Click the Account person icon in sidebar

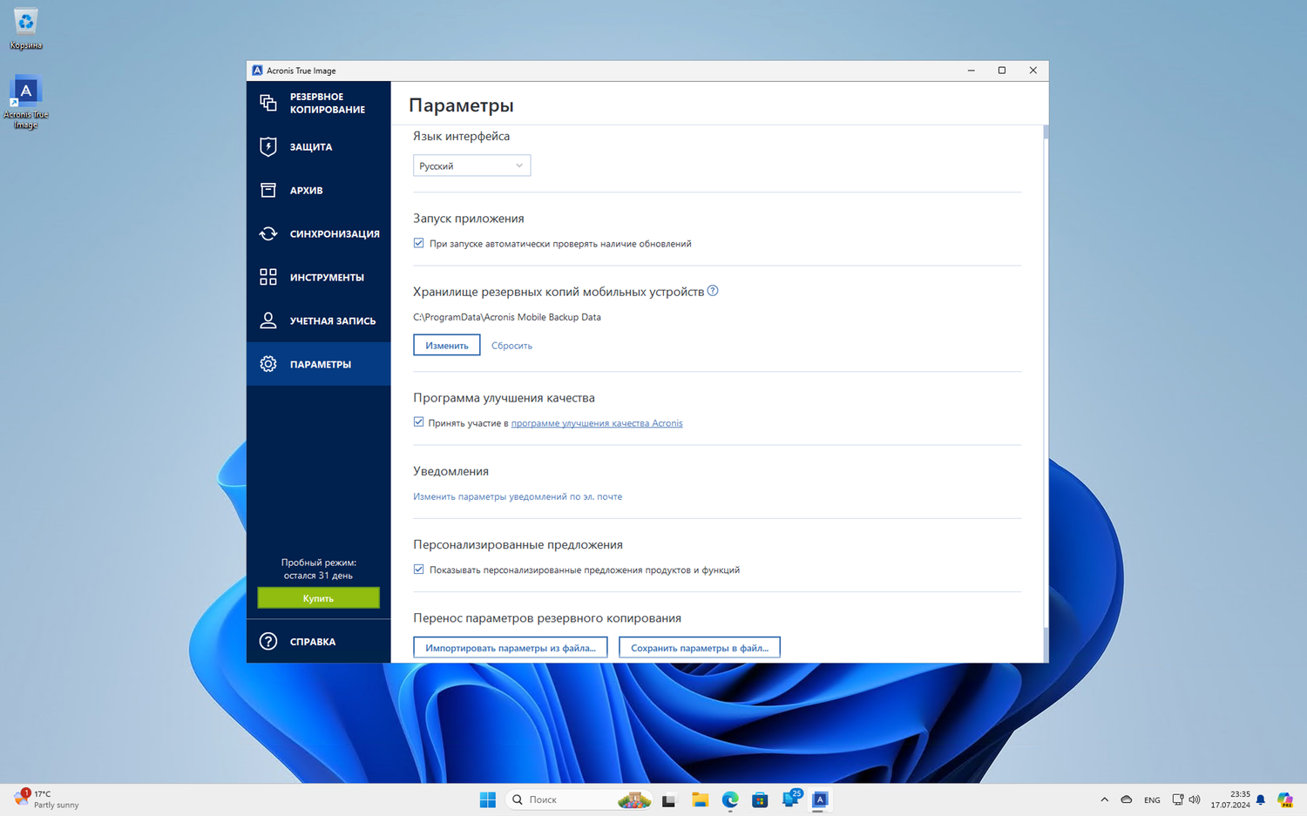267,320
